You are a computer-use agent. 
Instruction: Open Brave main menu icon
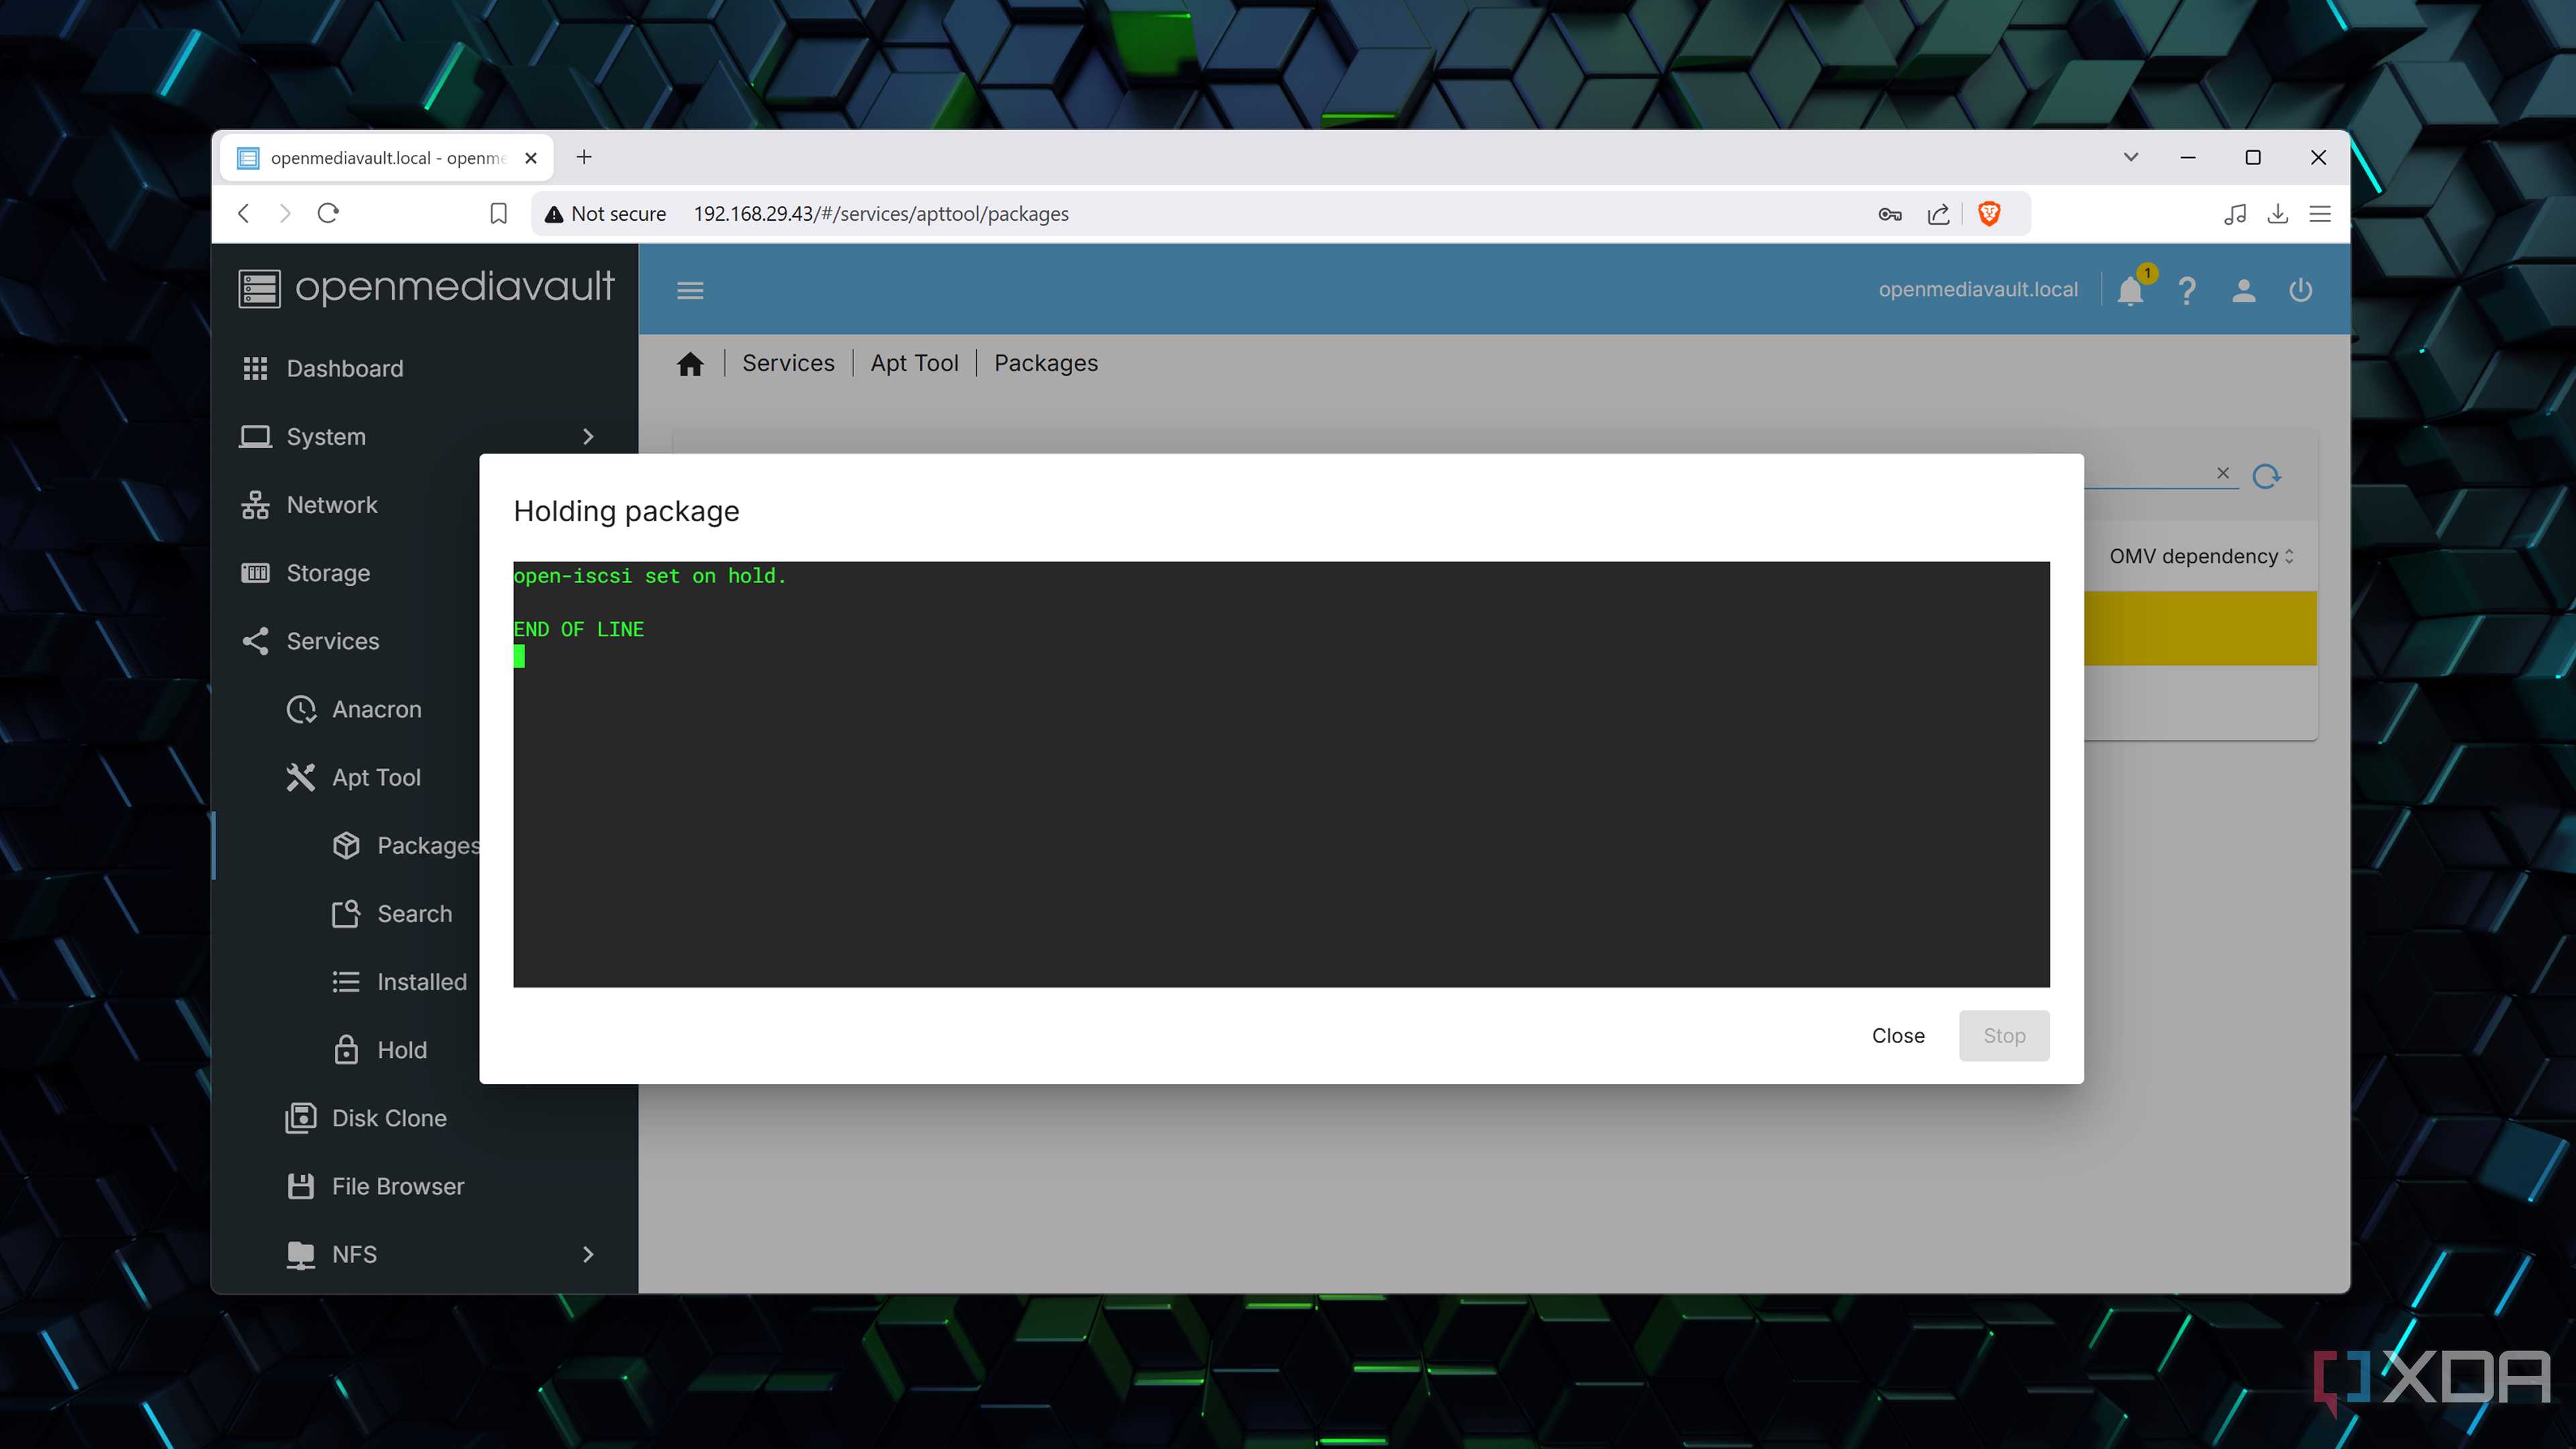[2320, 214]
